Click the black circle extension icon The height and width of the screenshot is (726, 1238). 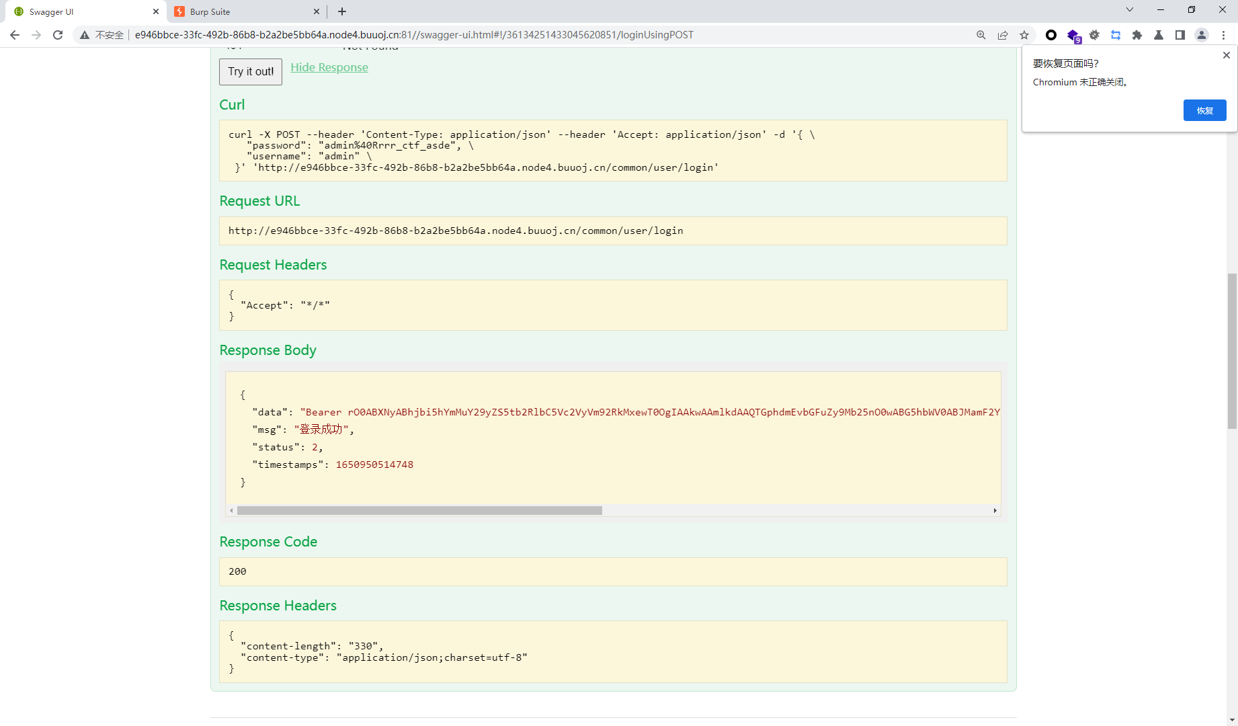click(1051, 35)
